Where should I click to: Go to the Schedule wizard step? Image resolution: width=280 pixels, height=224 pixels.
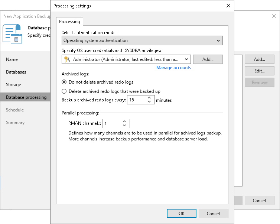[x=15, y=110]
